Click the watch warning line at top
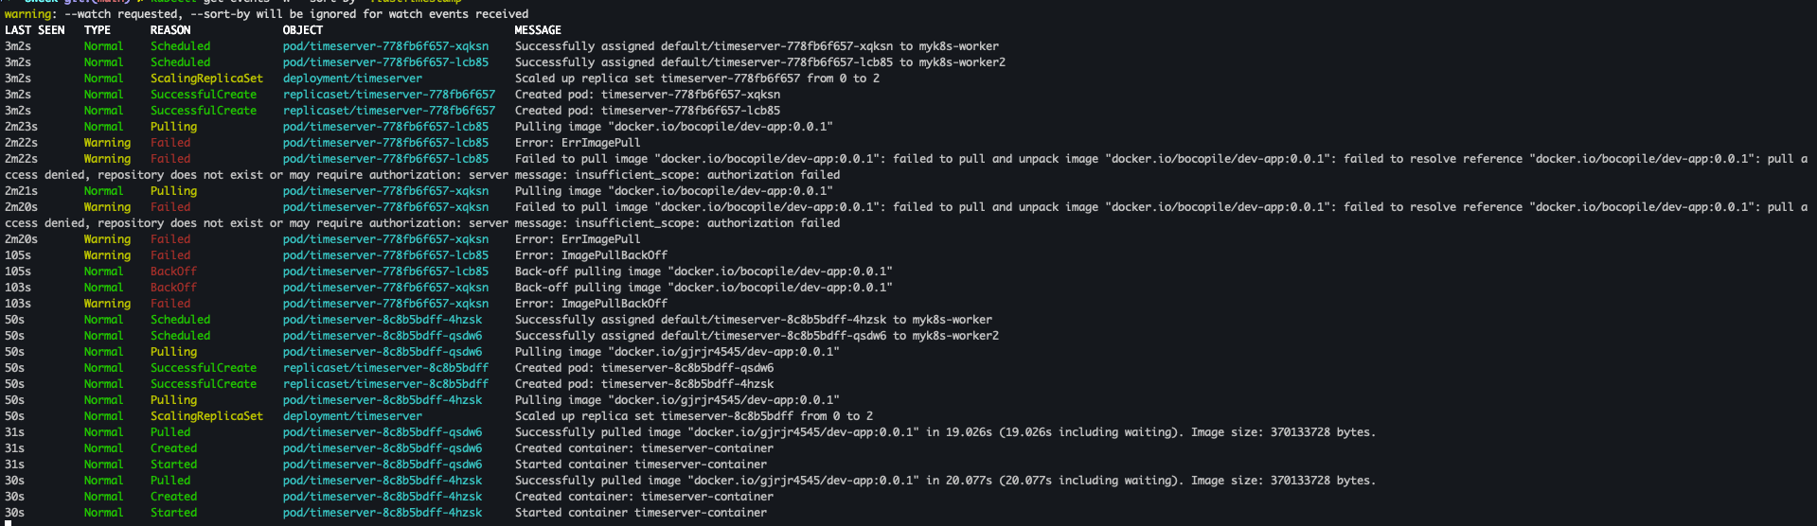This screenshot has width=1817, height=526. tap(267, 14)
